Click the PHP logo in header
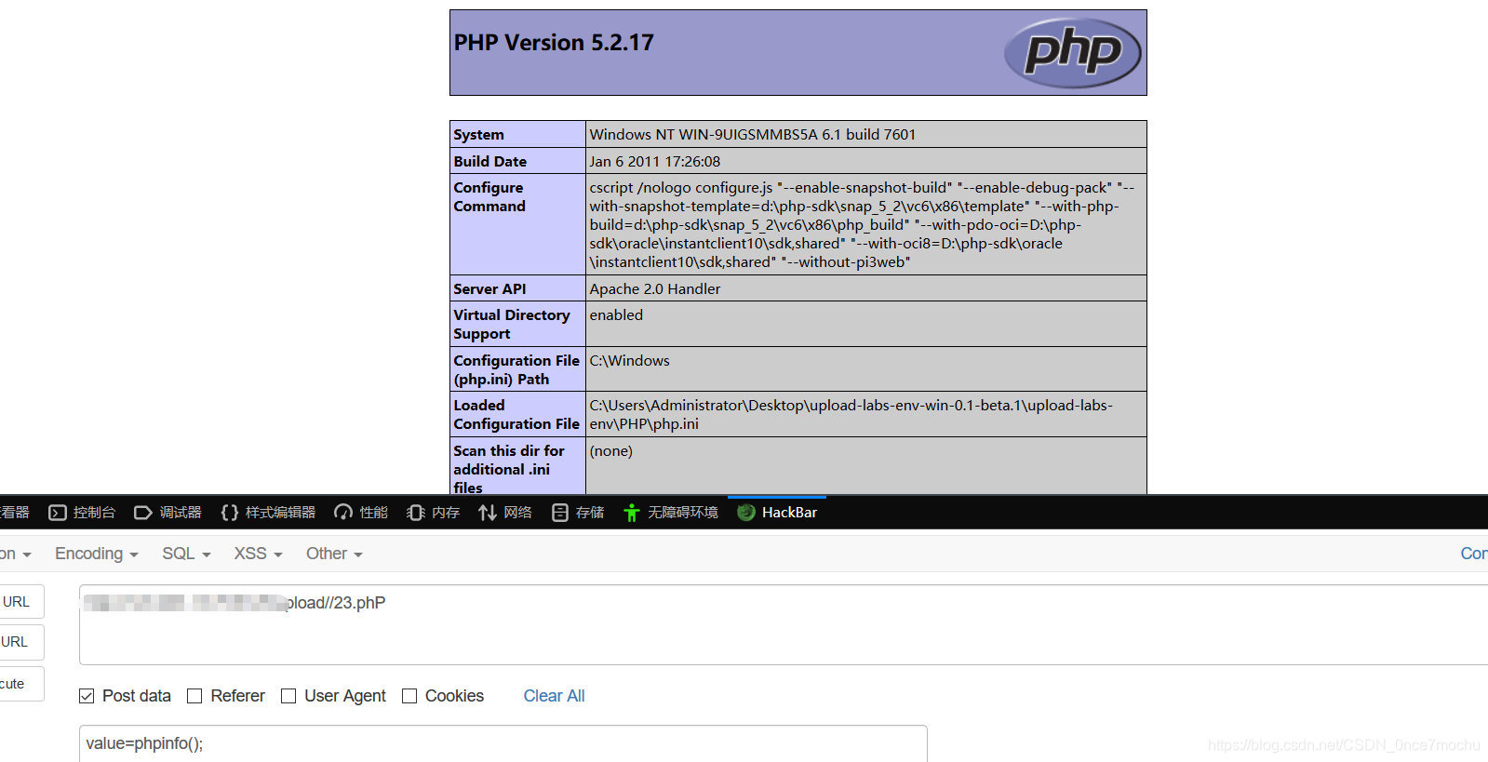This screenshot has width=1488, height=762. [1073, 53]
